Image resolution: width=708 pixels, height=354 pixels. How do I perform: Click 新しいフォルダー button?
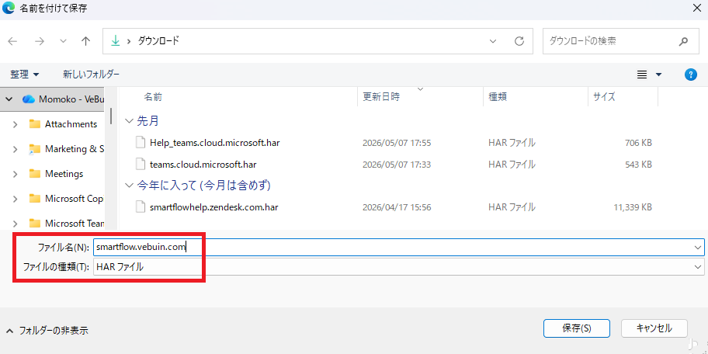[91, 75]
